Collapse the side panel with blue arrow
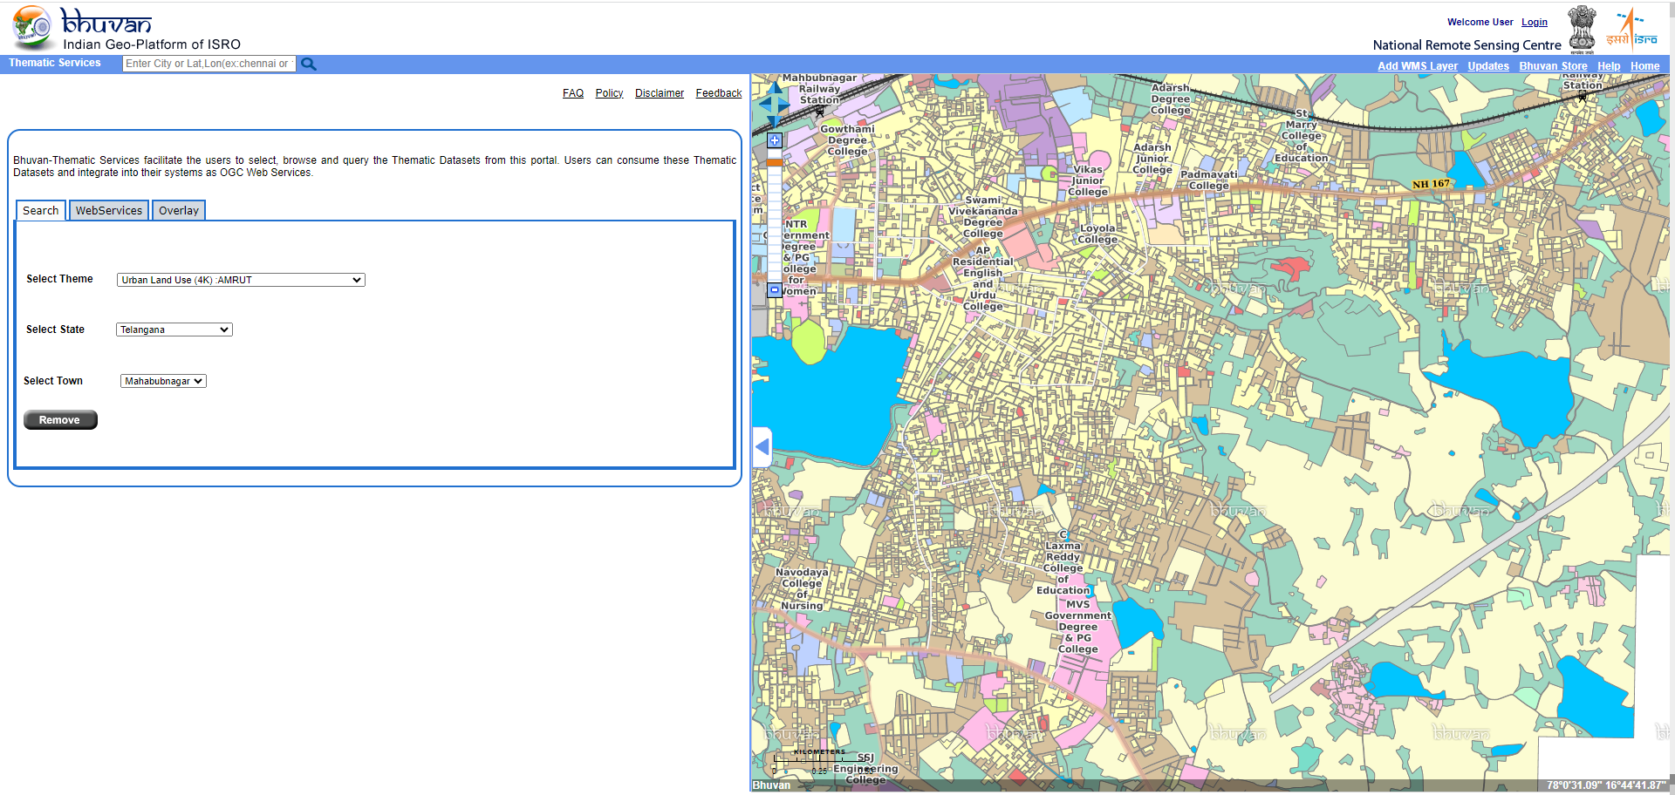The image size is (1675, 795). click(x=762, y=447)
